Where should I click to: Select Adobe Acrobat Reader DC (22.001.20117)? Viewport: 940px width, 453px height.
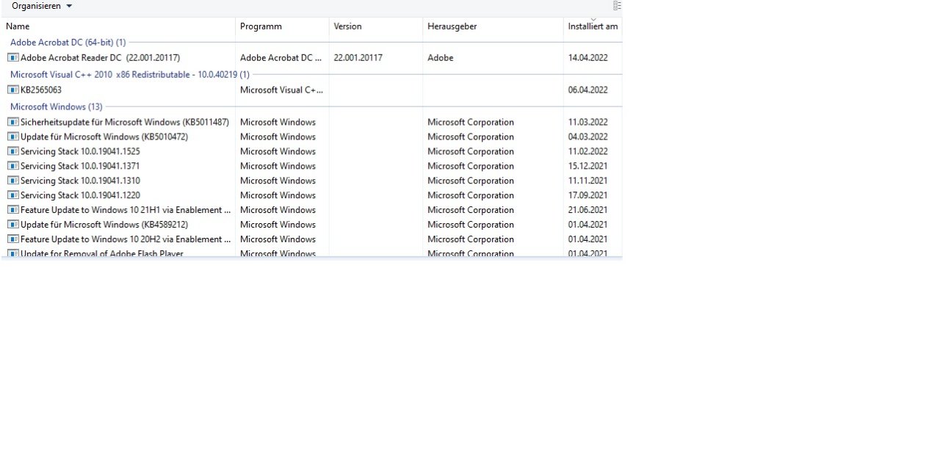click(x=100, y=57)
